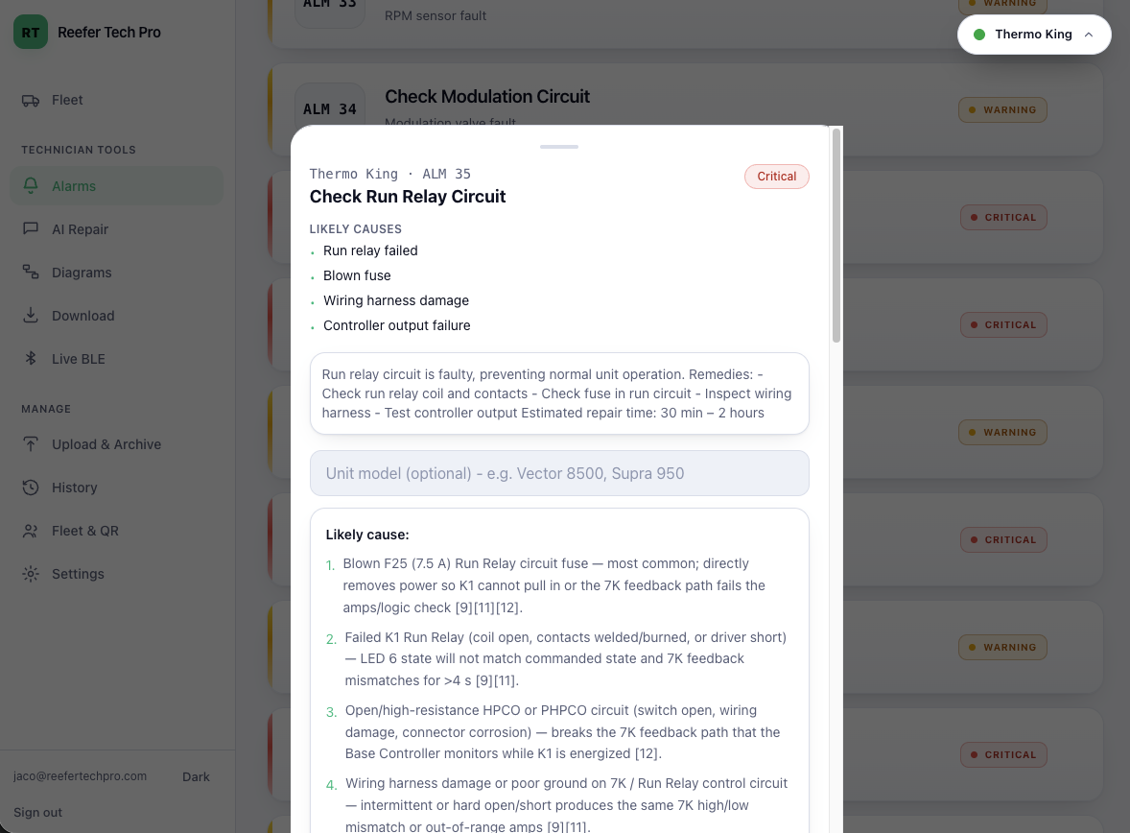Click the alarm panel vertical scrollbar

836,235
